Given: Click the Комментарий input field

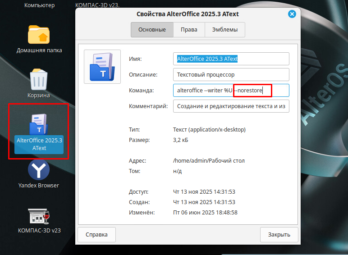Looking at the screenshot, I should click(x=231, y=106).
